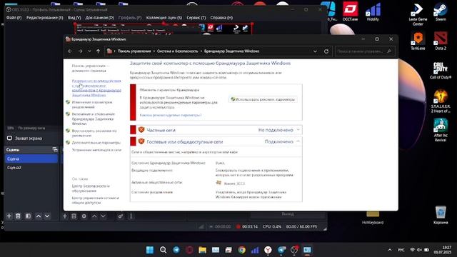The height and width of the screenshot is (257, 457).
Task: Remove the selected OBS source
Action: tap(74, 216)
